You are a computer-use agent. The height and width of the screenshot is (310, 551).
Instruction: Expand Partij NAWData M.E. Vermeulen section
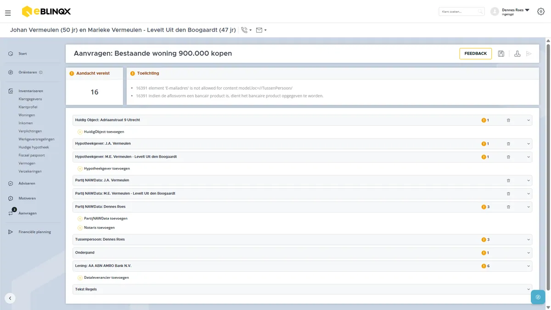point(529,194)
